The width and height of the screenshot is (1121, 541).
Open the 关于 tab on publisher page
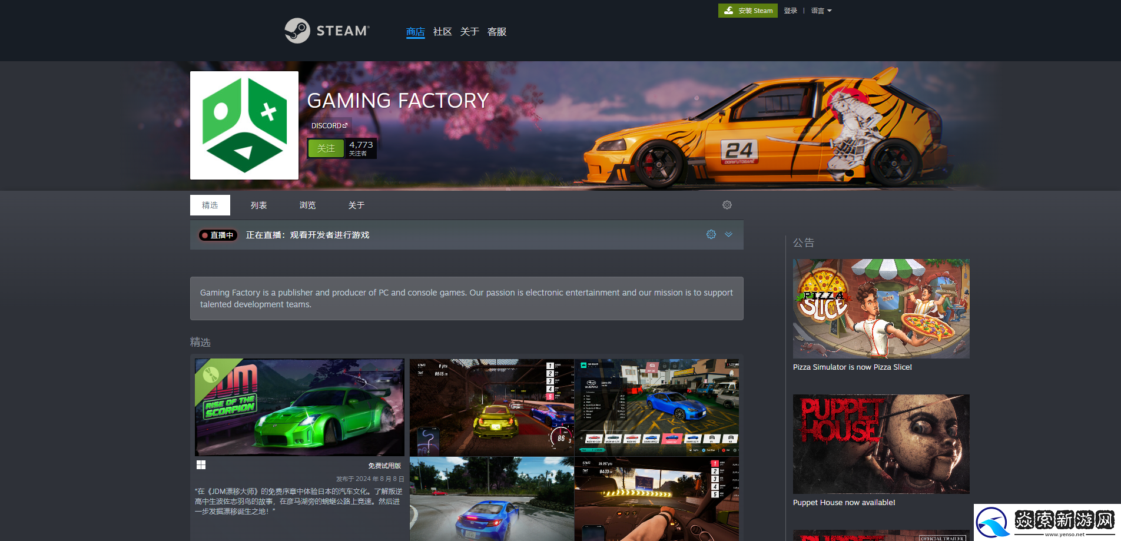point(356,205)
